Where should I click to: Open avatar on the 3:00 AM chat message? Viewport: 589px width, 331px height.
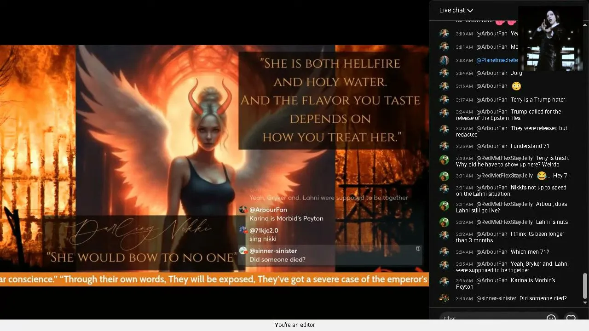[444, 34]
